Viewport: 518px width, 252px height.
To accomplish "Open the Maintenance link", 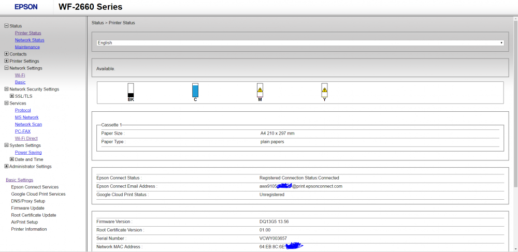I will coord(27,47).
